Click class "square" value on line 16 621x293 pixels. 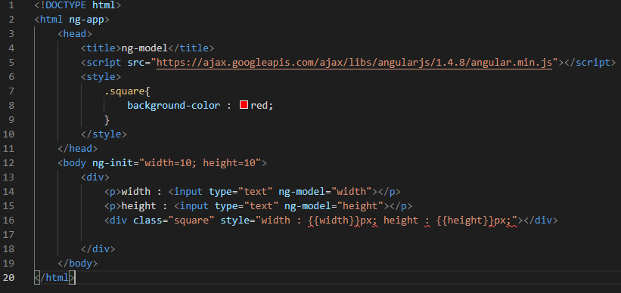coord(191,221)
